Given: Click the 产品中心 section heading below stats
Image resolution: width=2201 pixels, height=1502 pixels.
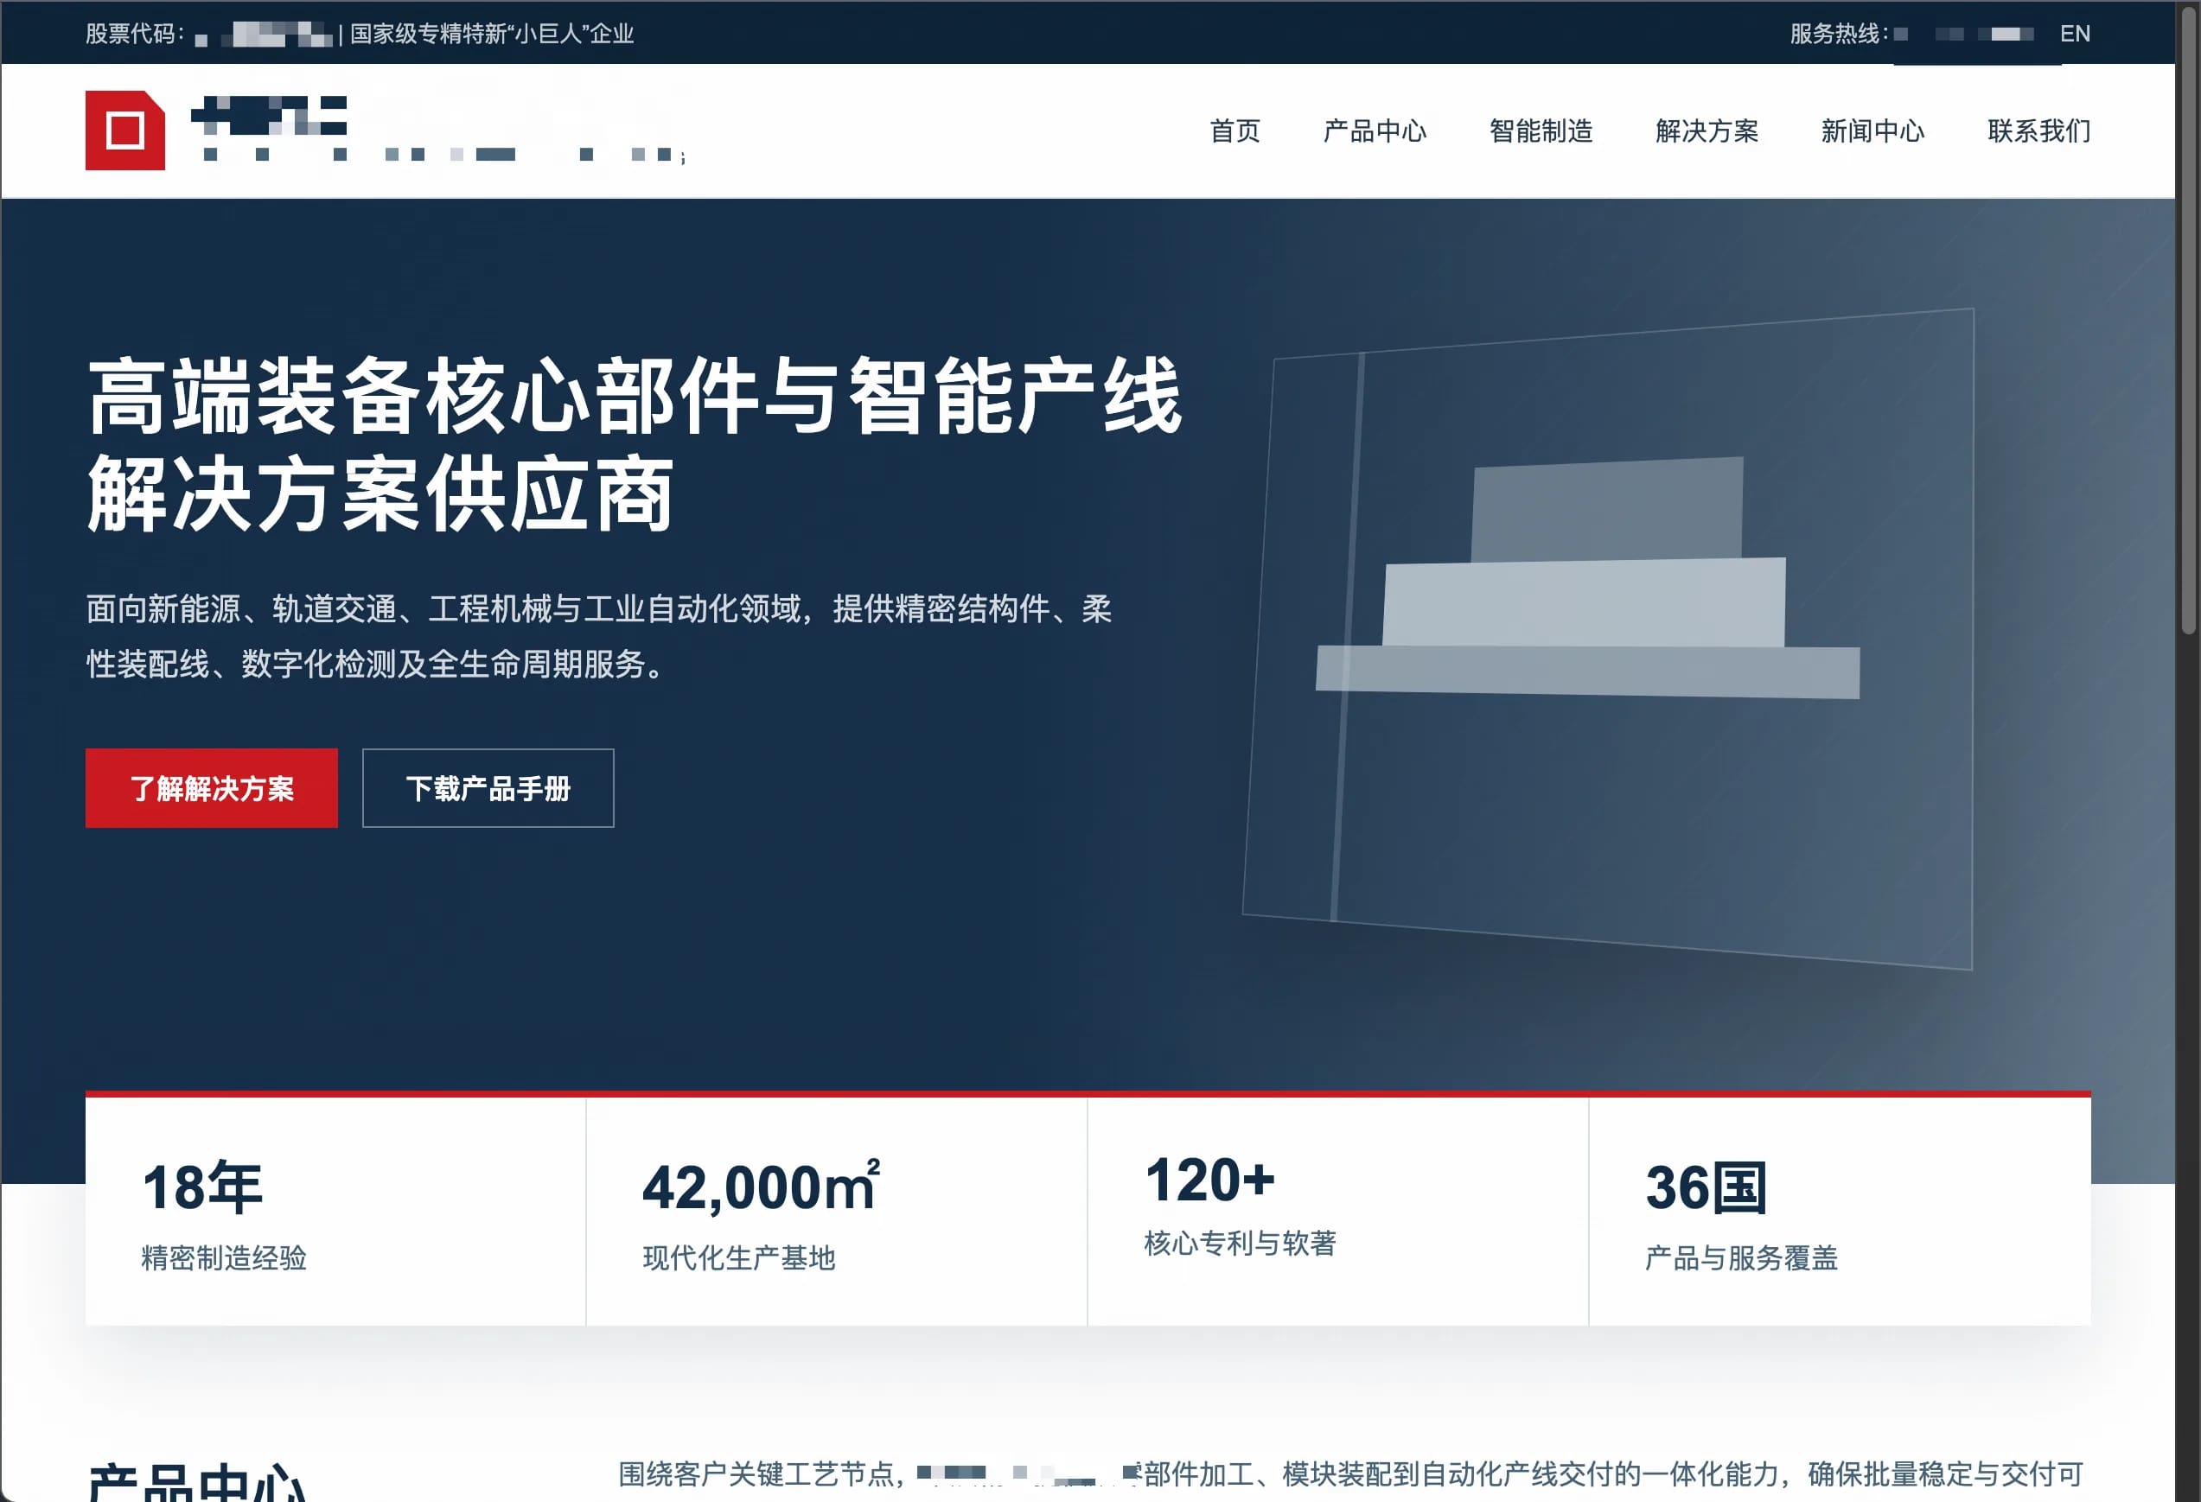Looking at the screenshot, I should click(198, 1483).
